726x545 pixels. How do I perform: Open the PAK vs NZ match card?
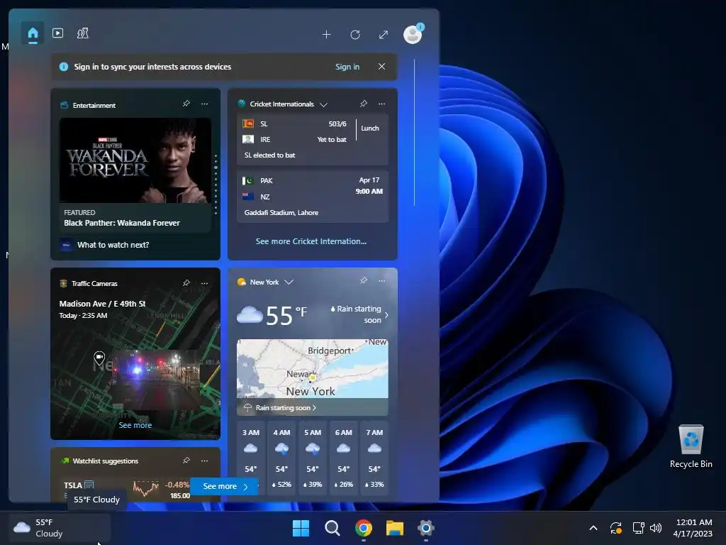click(x=313, y=197)
